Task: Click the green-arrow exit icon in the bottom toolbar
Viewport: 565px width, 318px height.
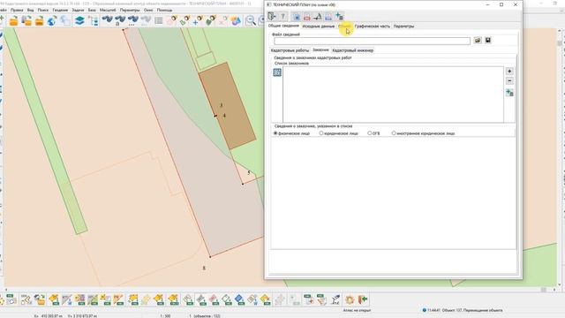Action: (x=363, y=299)
